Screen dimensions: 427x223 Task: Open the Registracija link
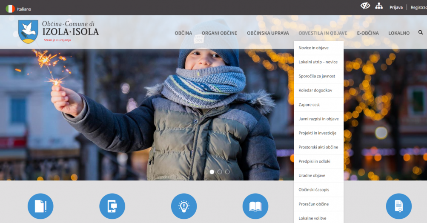(x=419, y=7)
